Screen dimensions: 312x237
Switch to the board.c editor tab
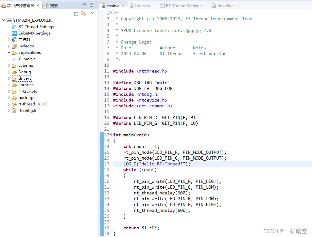tap(142, 6)
